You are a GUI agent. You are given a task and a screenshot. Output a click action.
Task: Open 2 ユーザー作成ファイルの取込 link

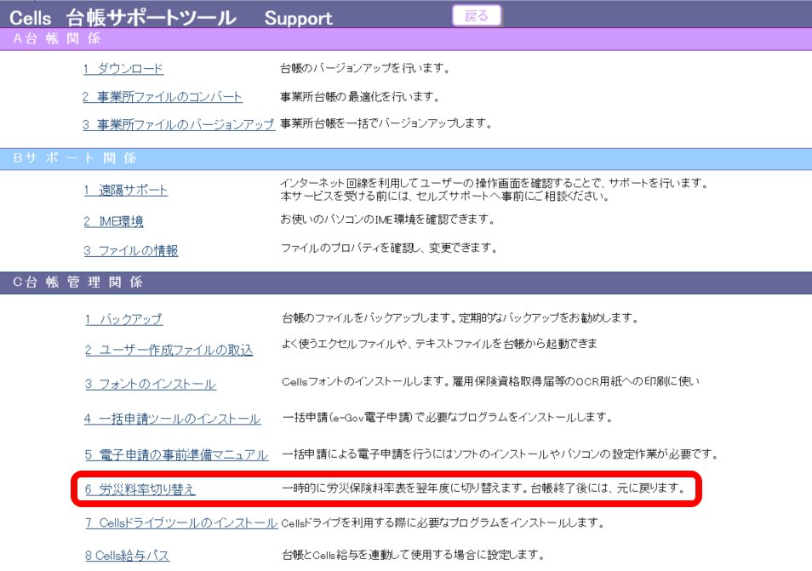coord(169,351)
